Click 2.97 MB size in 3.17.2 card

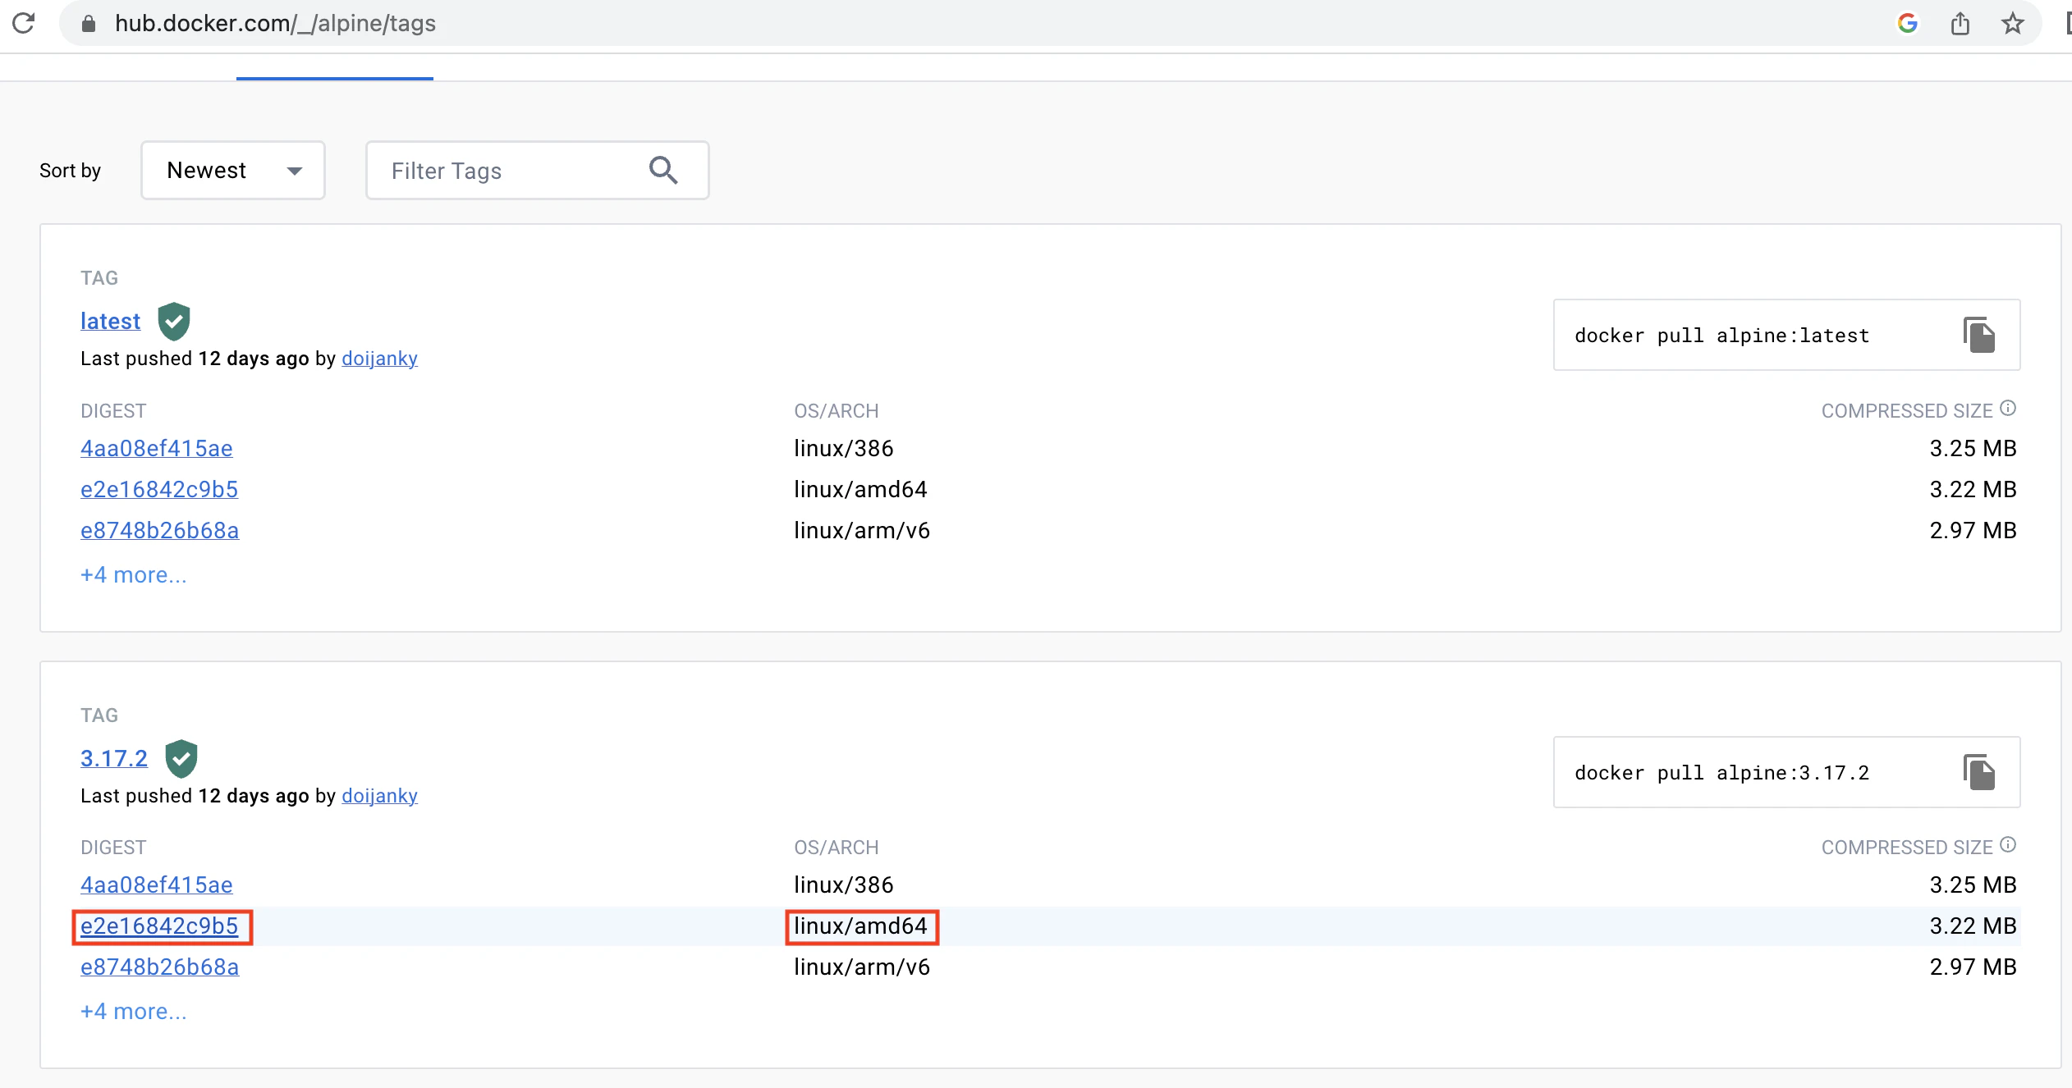[x=1973, y=967]
